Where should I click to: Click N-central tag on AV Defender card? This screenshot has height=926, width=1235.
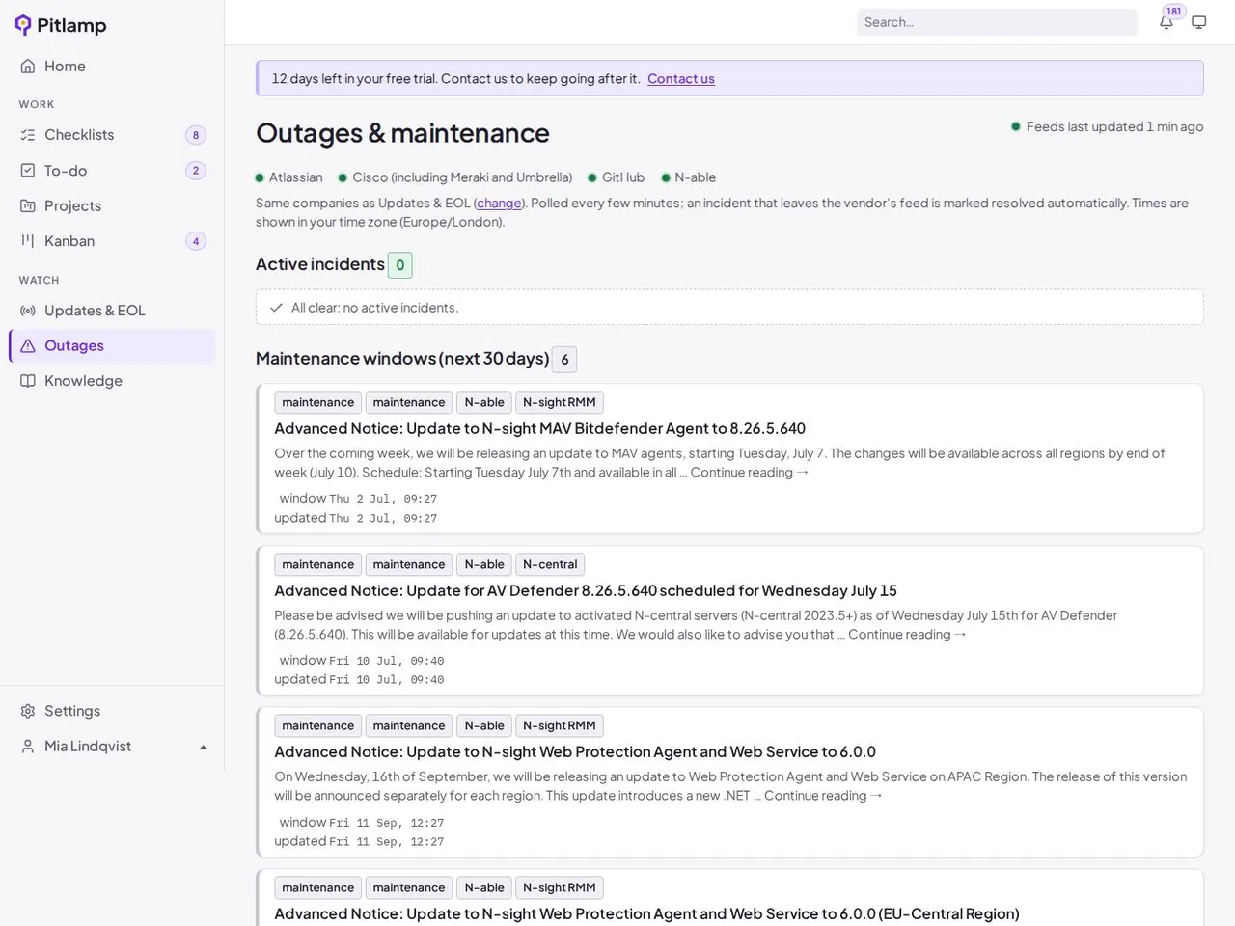(550, 564)
